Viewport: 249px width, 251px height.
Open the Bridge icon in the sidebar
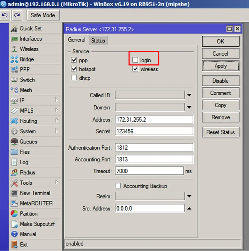point(14,59)
